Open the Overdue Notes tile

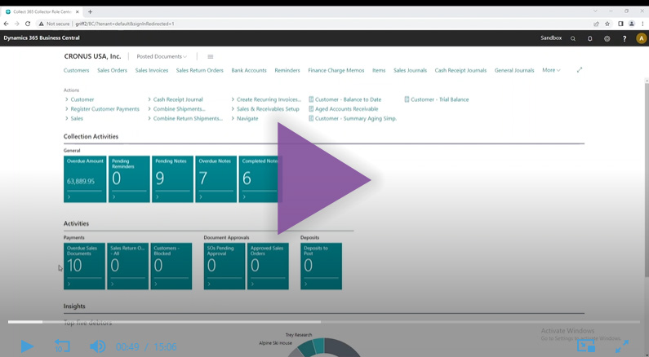(x=216, y=179)
